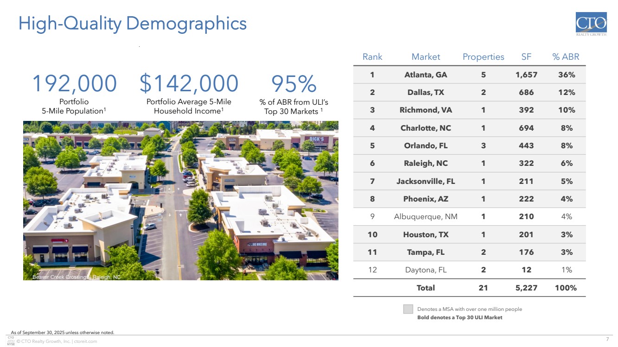Click the Beaver Creek Crossings photo caption

[x=76, y=277]
